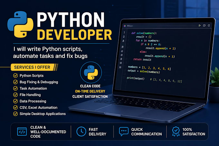
Task: Click line number 2 in the editor gutter
Action: 124,37
